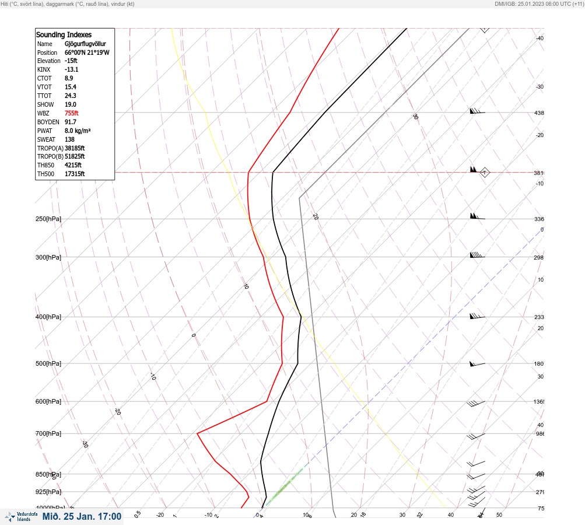Click the chart legend header text 'Hiti (°C, svört lína)...'
The height and width of the screenshot is (525, 585).
click(68, 3)
